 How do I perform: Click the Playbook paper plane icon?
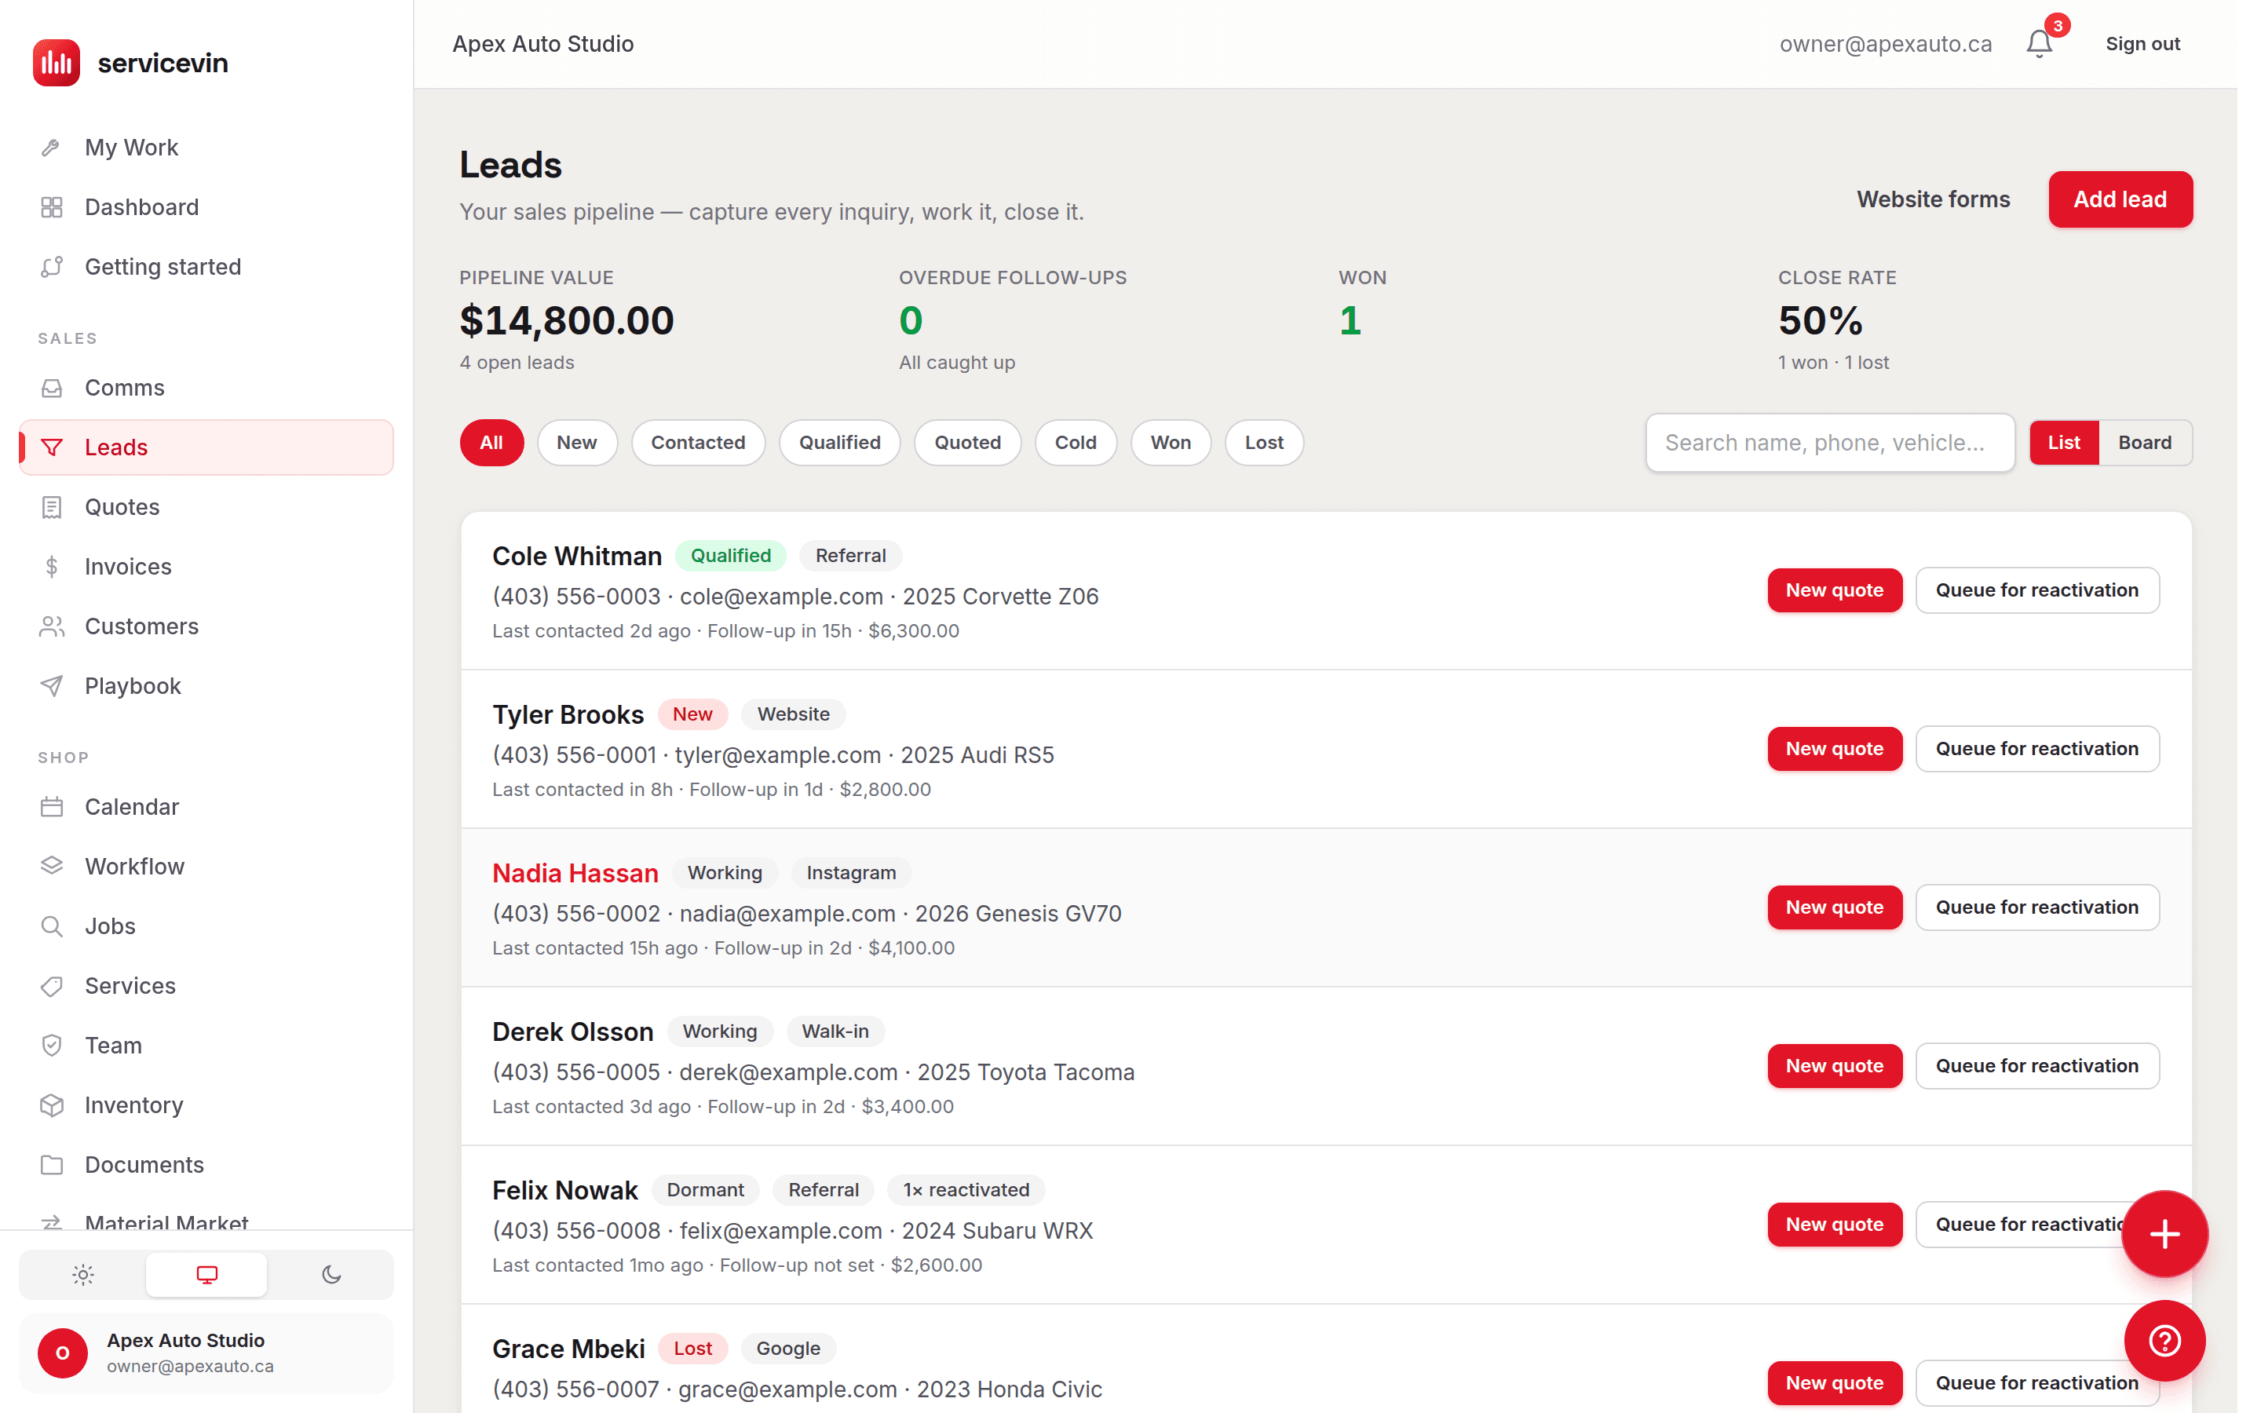click(51, 687)
